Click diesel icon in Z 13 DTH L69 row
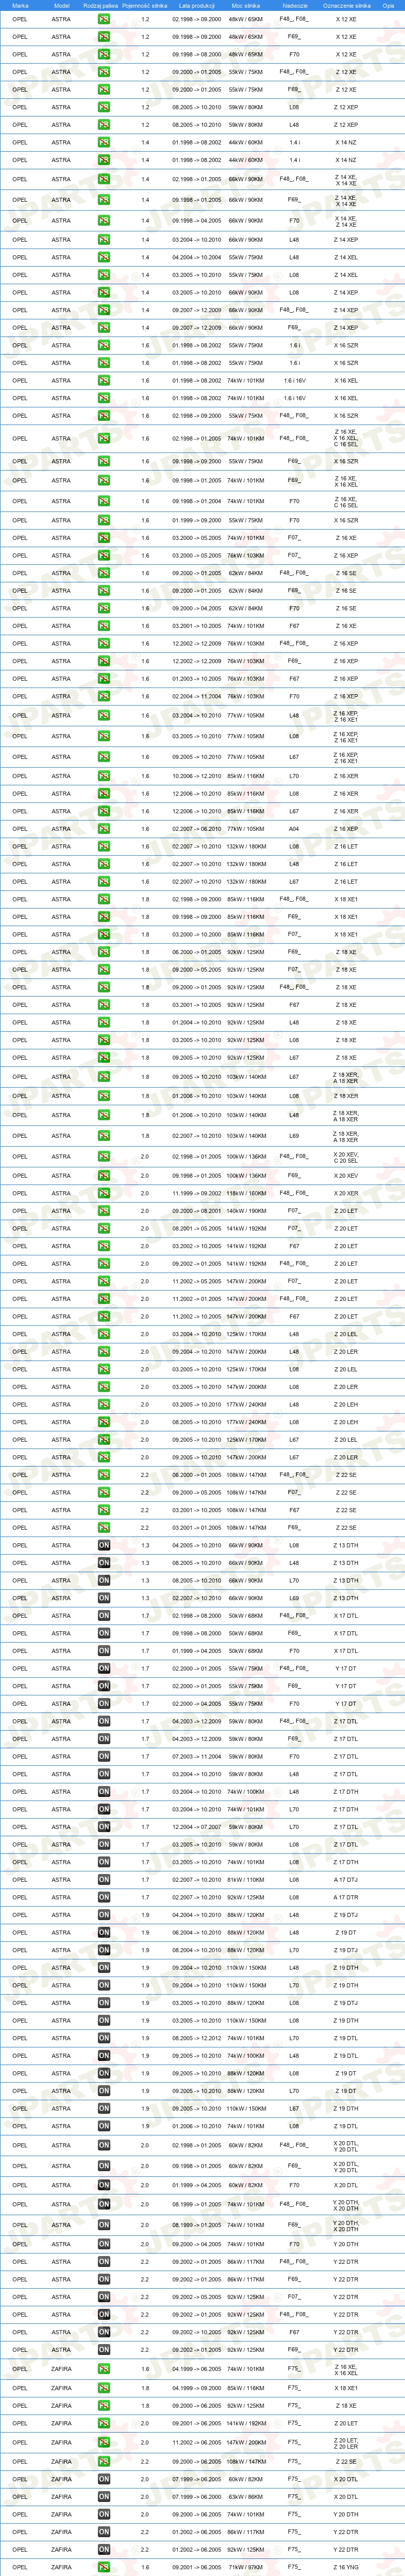This screenshot has width=405, height=2576. point(104,1598)
